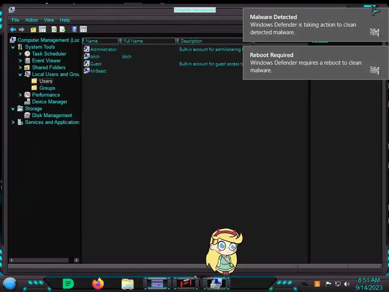Click the Task Scheduler clock icon
389x292 pixels.
click(x=27, y=54)
